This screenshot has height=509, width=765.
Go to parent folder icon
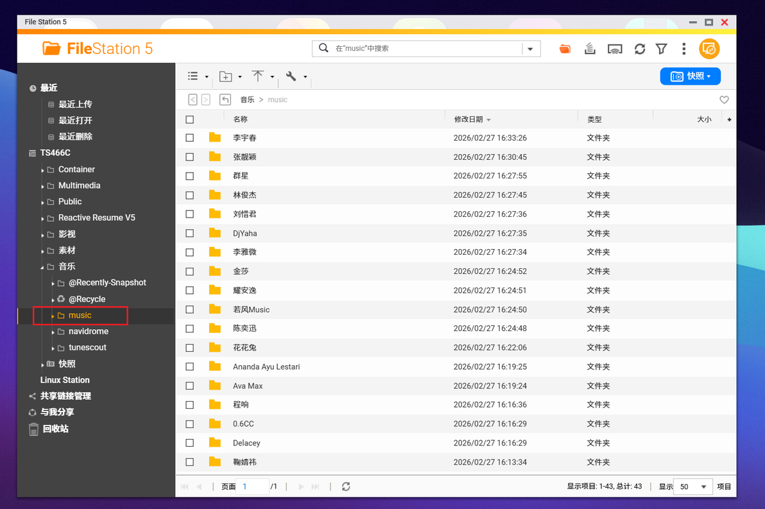pos(225,99)
